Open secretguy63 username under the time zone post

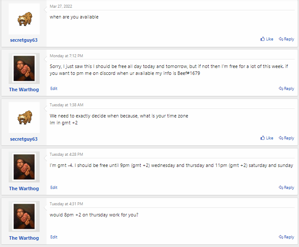coord(24,139)
